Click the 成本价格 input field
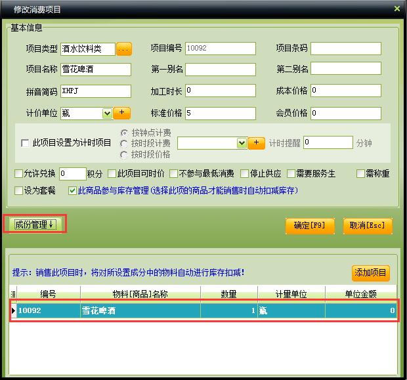407x380 pixels. click(346, 91)
